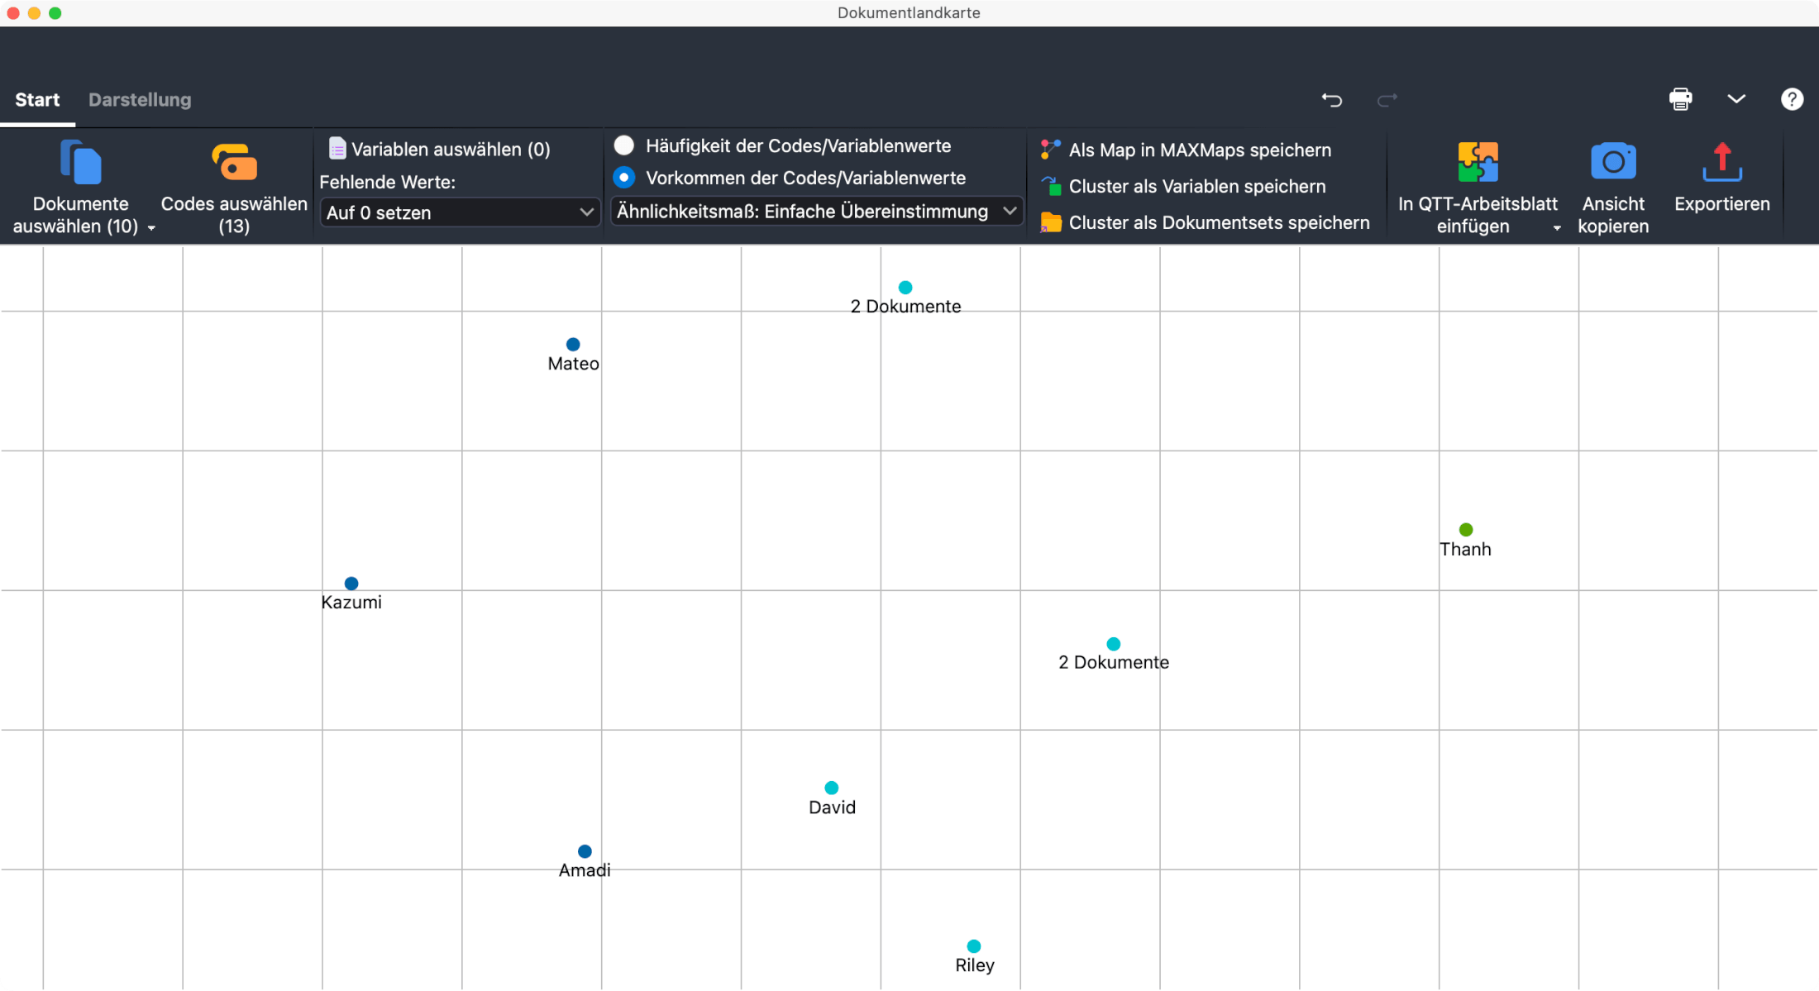The width and height of the screenshot is (1819, 991).
Task: Switch to the Darstellung tab
Action: point(140,100)
